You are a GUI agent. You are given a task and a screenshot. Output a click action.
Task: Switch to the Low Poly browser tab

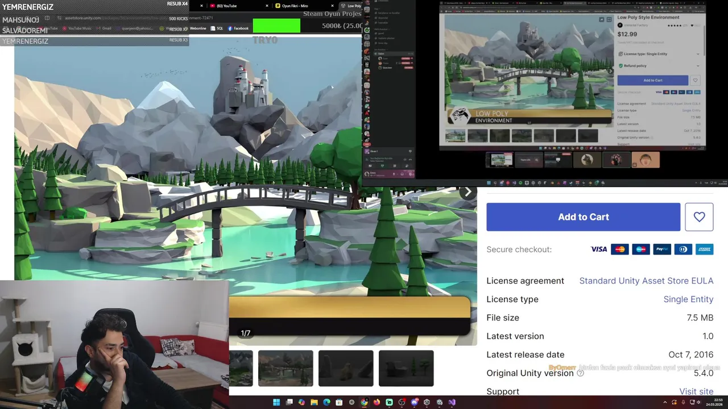351,6
